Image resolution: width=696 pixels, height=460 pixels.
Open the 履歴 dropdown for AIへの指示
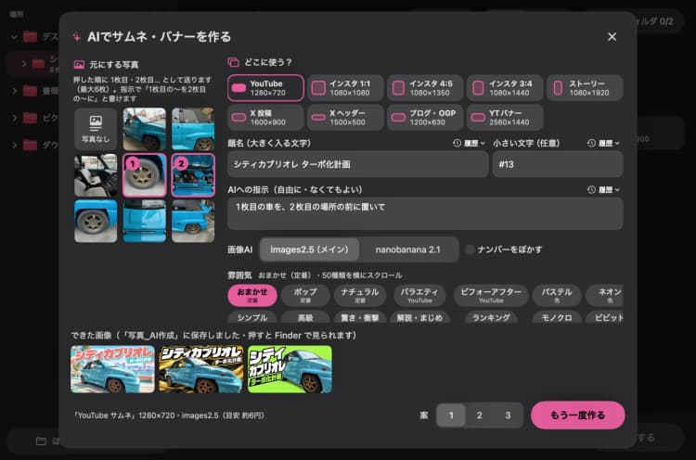[604, 190]
